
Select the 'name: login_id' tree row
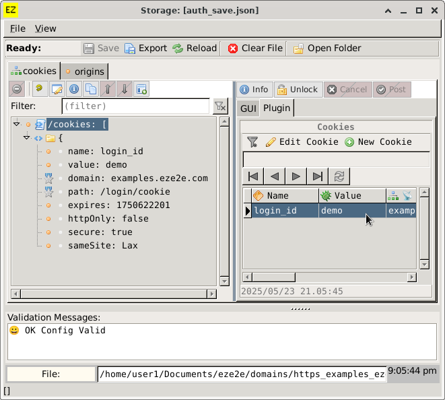[106, 152]
